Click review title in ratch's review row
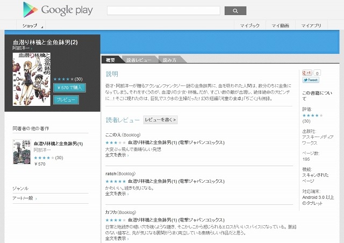The width and height of the screenshot is (344, 243). point(176,181)
